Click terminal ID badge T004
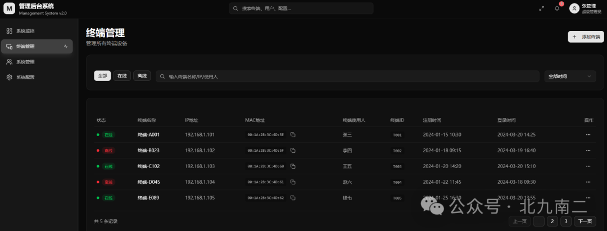Viewport: 607px width, 231px height. point(397,182)
